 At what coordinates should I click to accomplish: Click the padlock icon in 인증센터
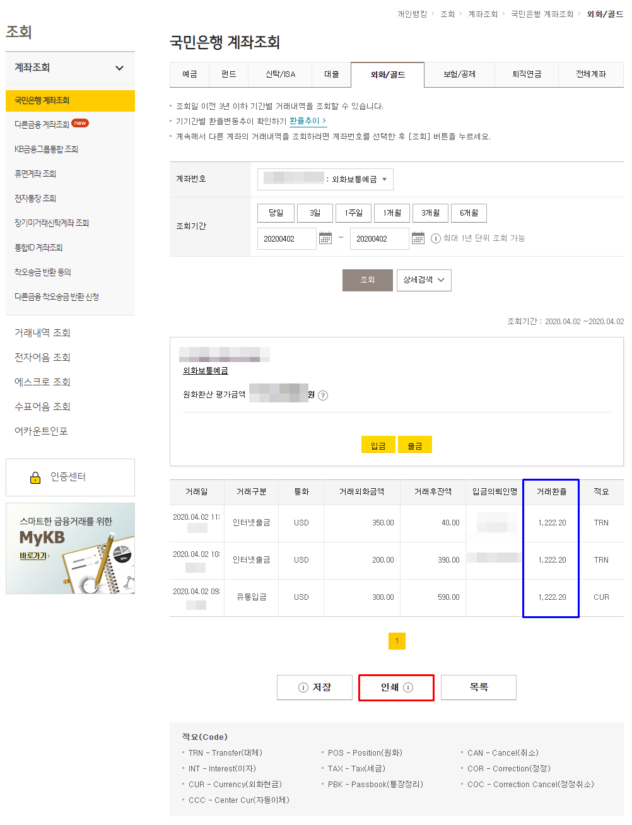click(35, 477)
